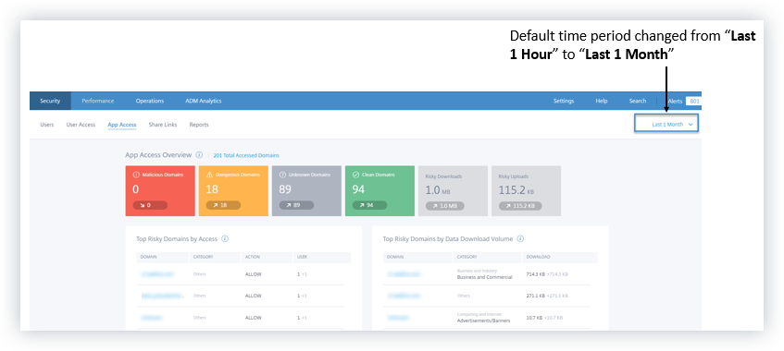Viewport: 784px width, 351px height.
Task: Click blurred domain link in 271.1 KB row
Action: pos(404,296)
